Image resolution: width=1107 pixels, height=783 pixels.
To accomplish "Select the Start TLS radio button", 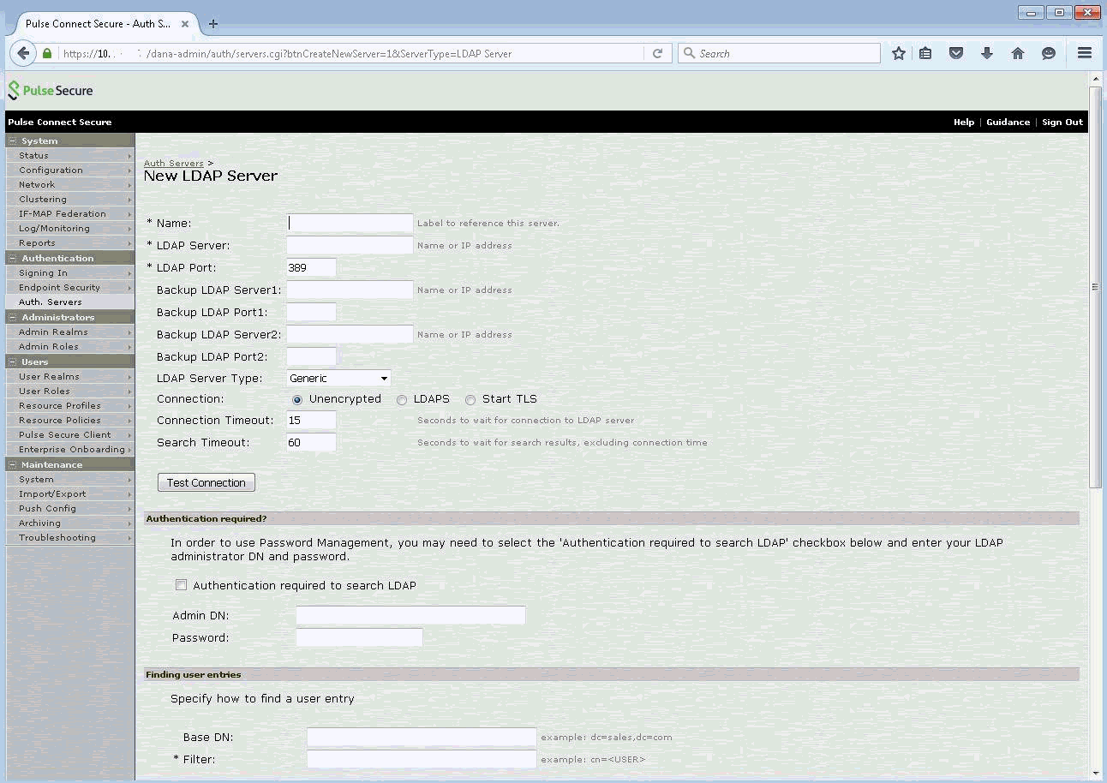I will [470, 400].
